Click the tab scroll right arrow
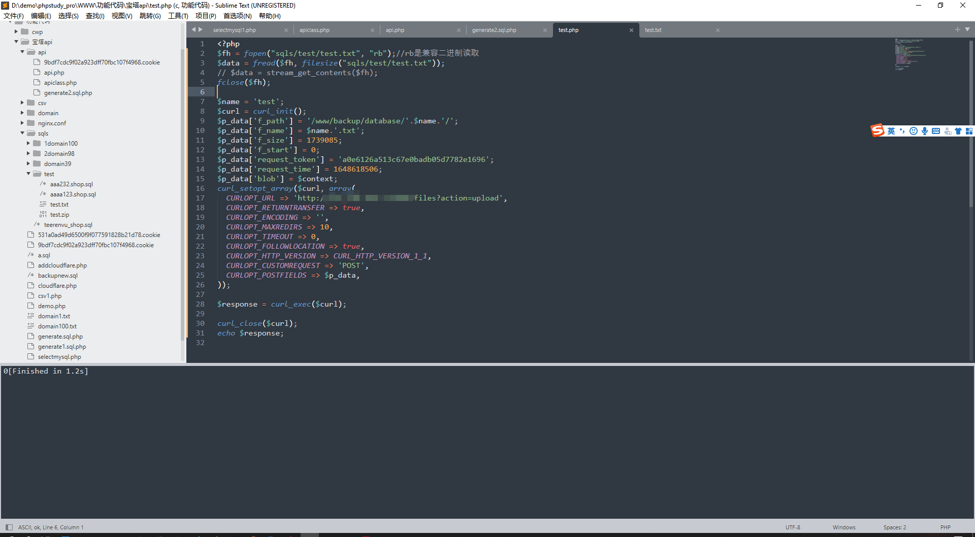This screenshot has width=975, height=537. pyautogui.click(x=201, y=29)
